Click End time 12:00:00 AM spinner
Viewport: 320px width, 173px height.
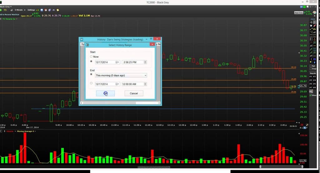click(145, 84)
